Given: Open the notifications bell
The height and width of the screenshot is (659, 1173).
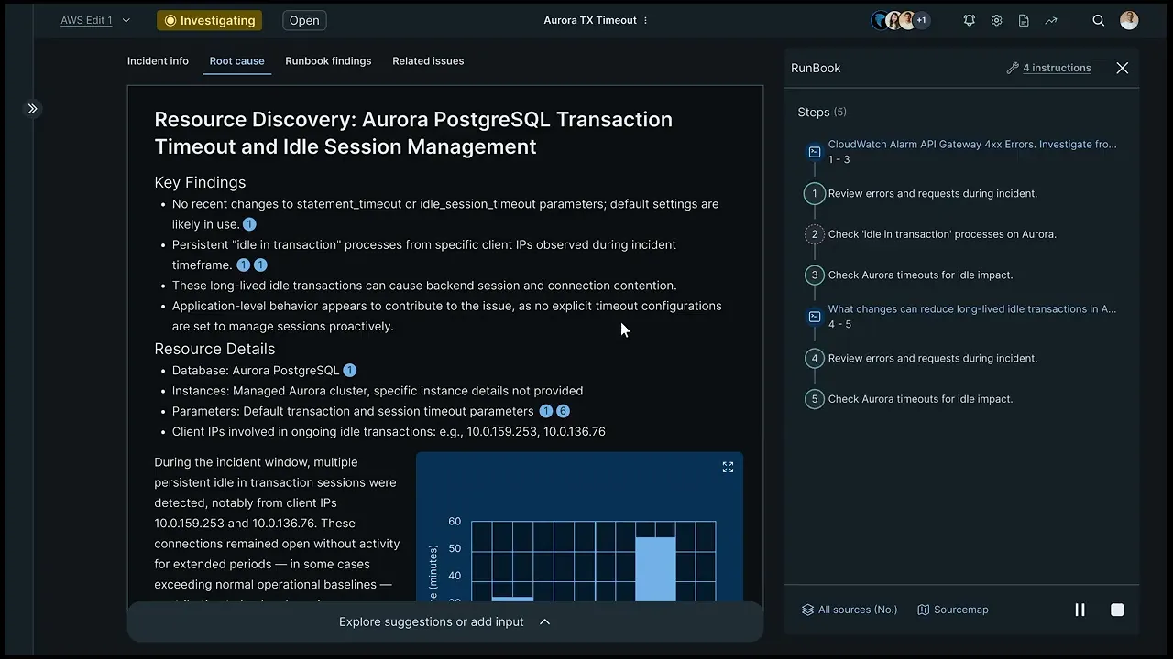Looking at the screenshot, I should click(x=969, y=20).
